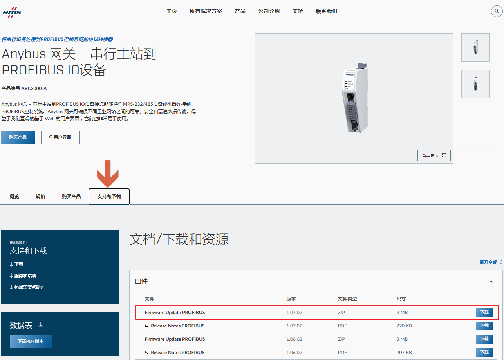Download Firmware Update PROFIBUS 1.06.02

[x=484, y=339]
